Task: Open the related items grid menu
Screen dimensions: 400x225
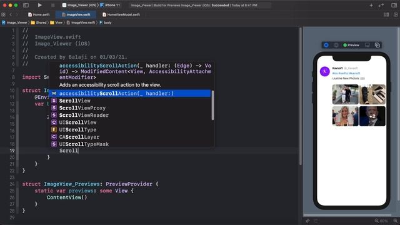Action: 3,14
